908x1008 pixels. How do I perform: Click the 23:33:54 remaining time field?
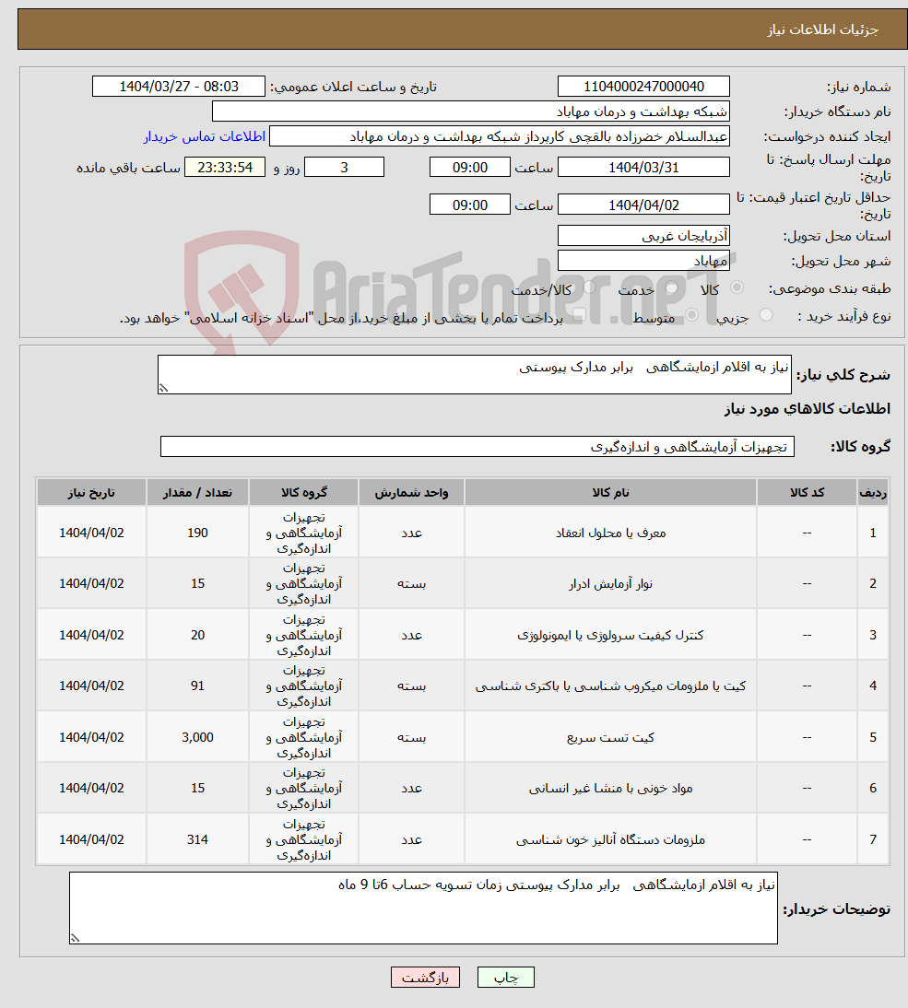[226, 167]
